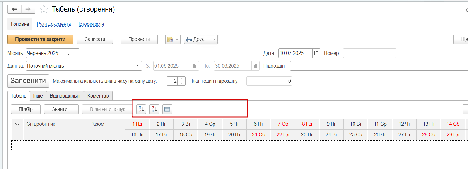
Task: Click the № column header
Action: [x=17, y=129]
